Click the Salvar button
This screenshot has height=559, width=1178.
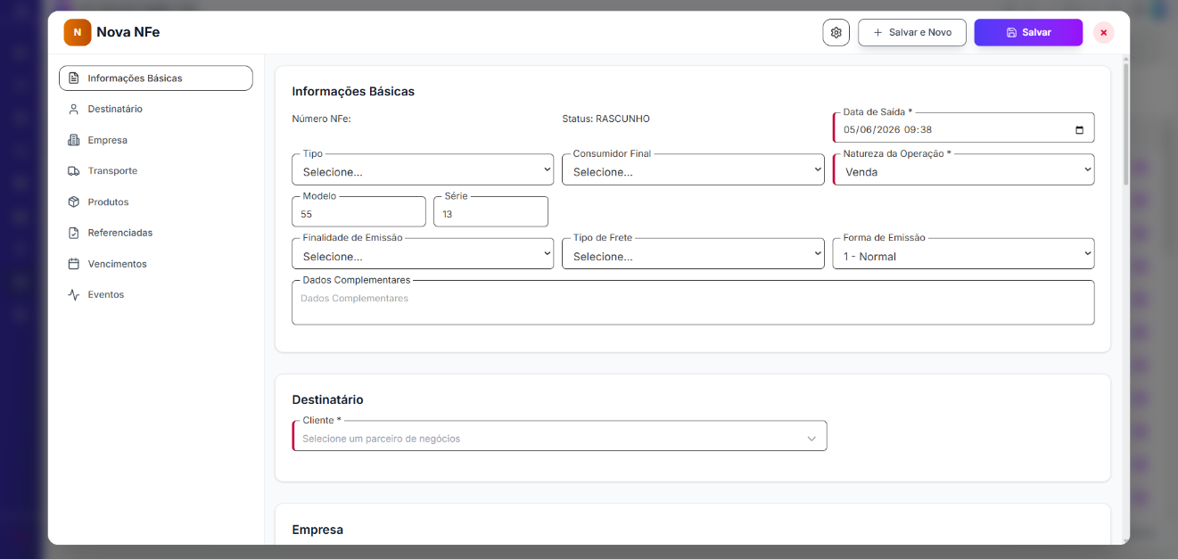[1028, 32]
